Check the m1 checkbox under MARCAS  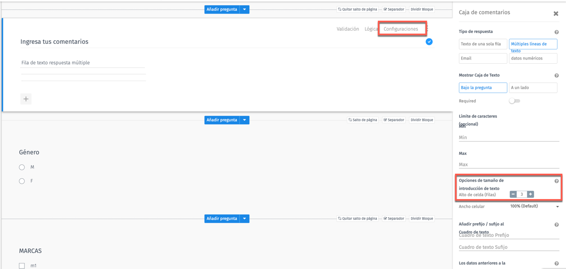point(22,266)
